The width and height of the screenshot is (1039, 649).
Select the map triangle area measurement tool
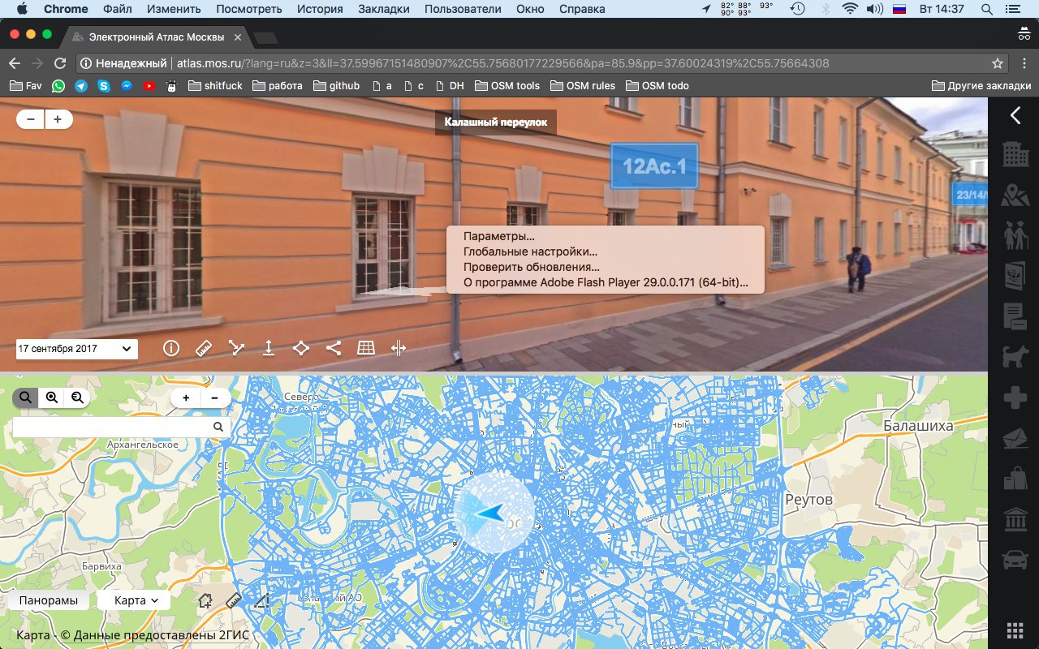click(x=261, y=601)
